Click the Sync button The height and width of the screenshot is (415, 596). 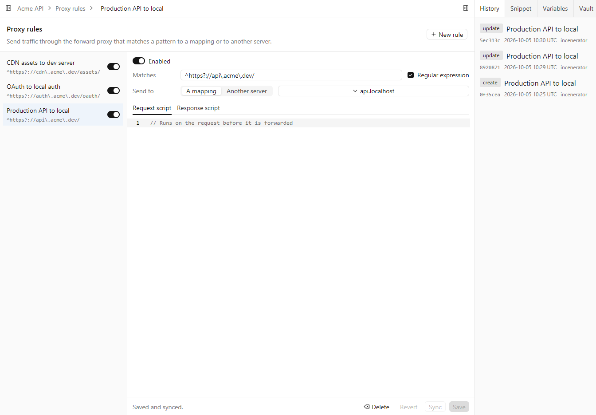435,407
